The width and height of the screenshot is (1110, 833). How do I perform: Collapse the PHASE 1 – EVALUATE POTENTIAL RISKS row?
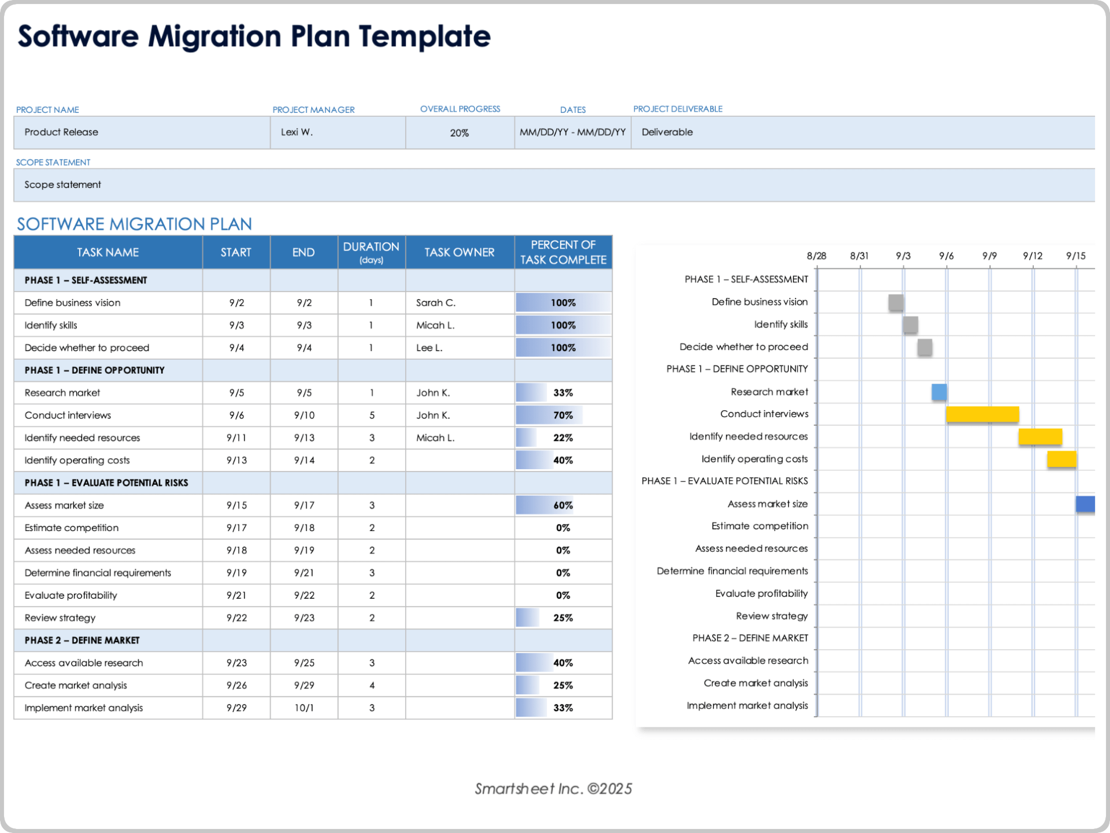click(x=106, y=482)
